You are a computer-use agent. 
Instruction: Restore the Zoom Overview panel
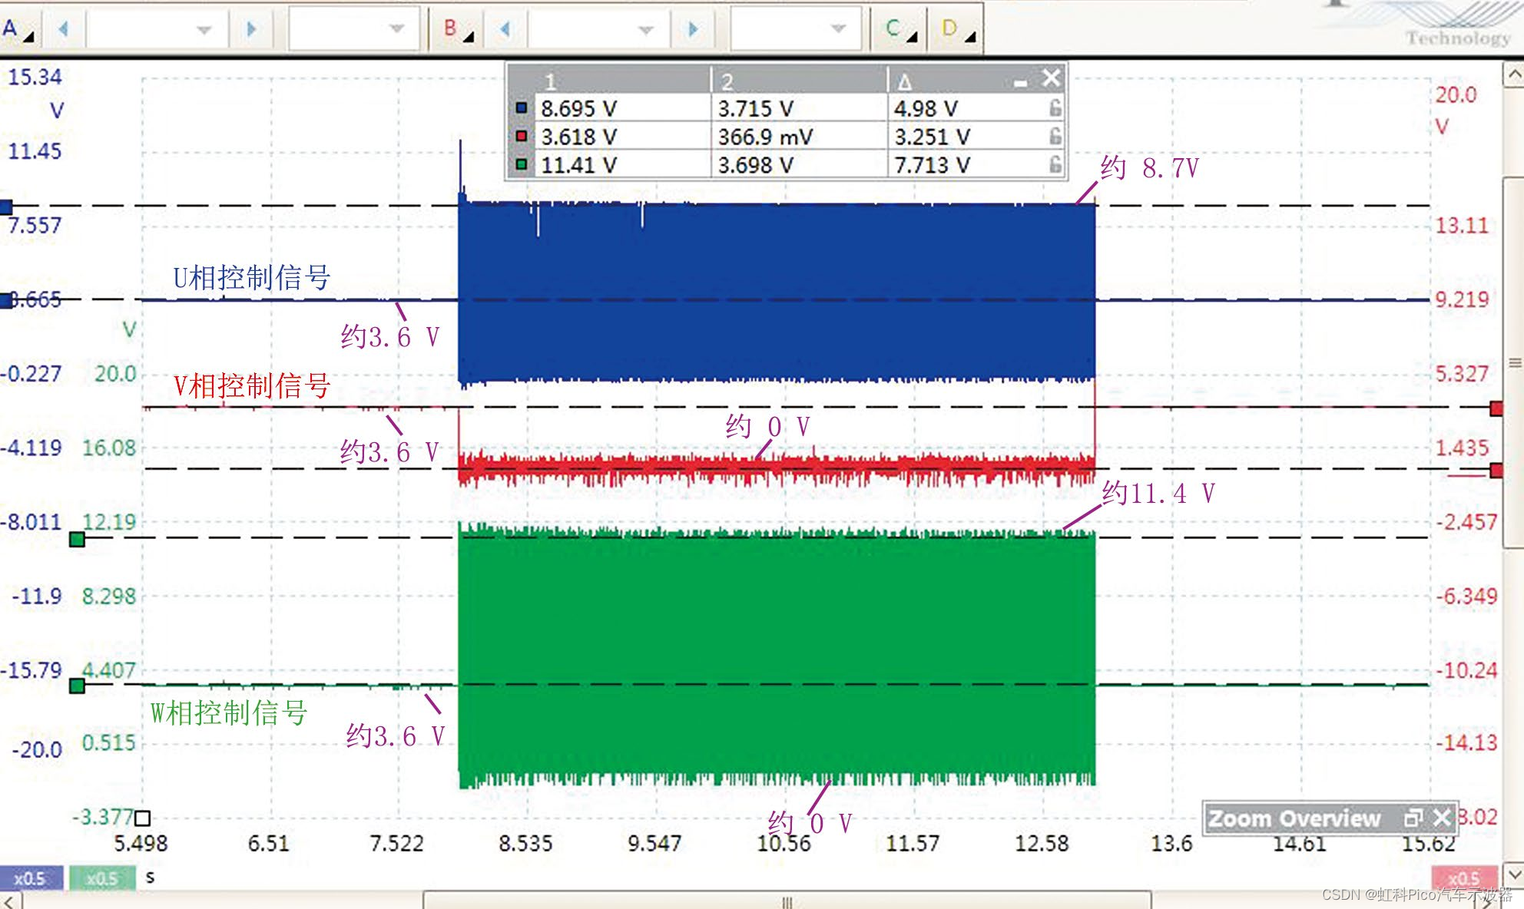[1413, 818]
